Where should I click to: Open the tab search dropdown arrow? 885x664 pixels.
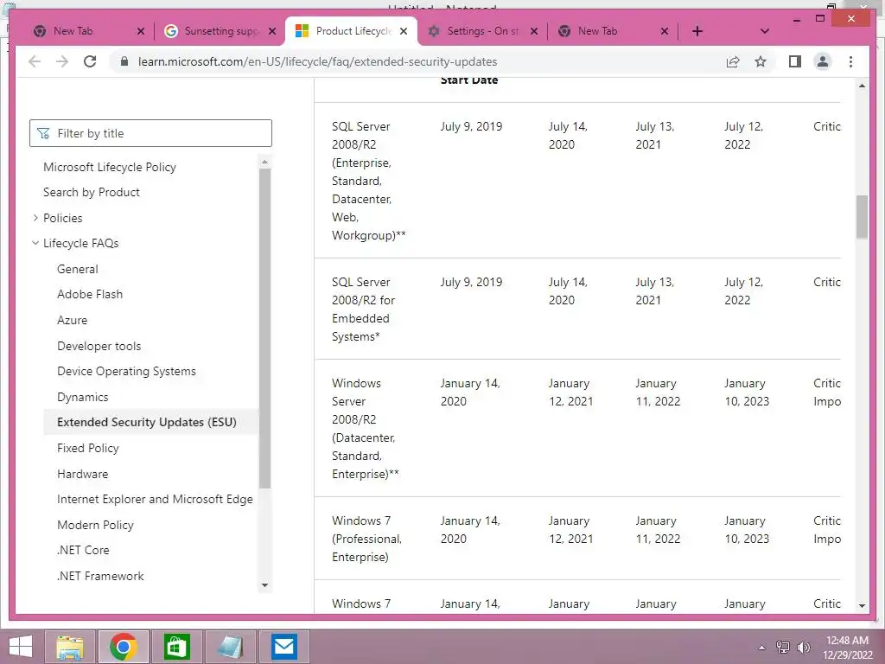pyautogui.click(x=764, y=31)
